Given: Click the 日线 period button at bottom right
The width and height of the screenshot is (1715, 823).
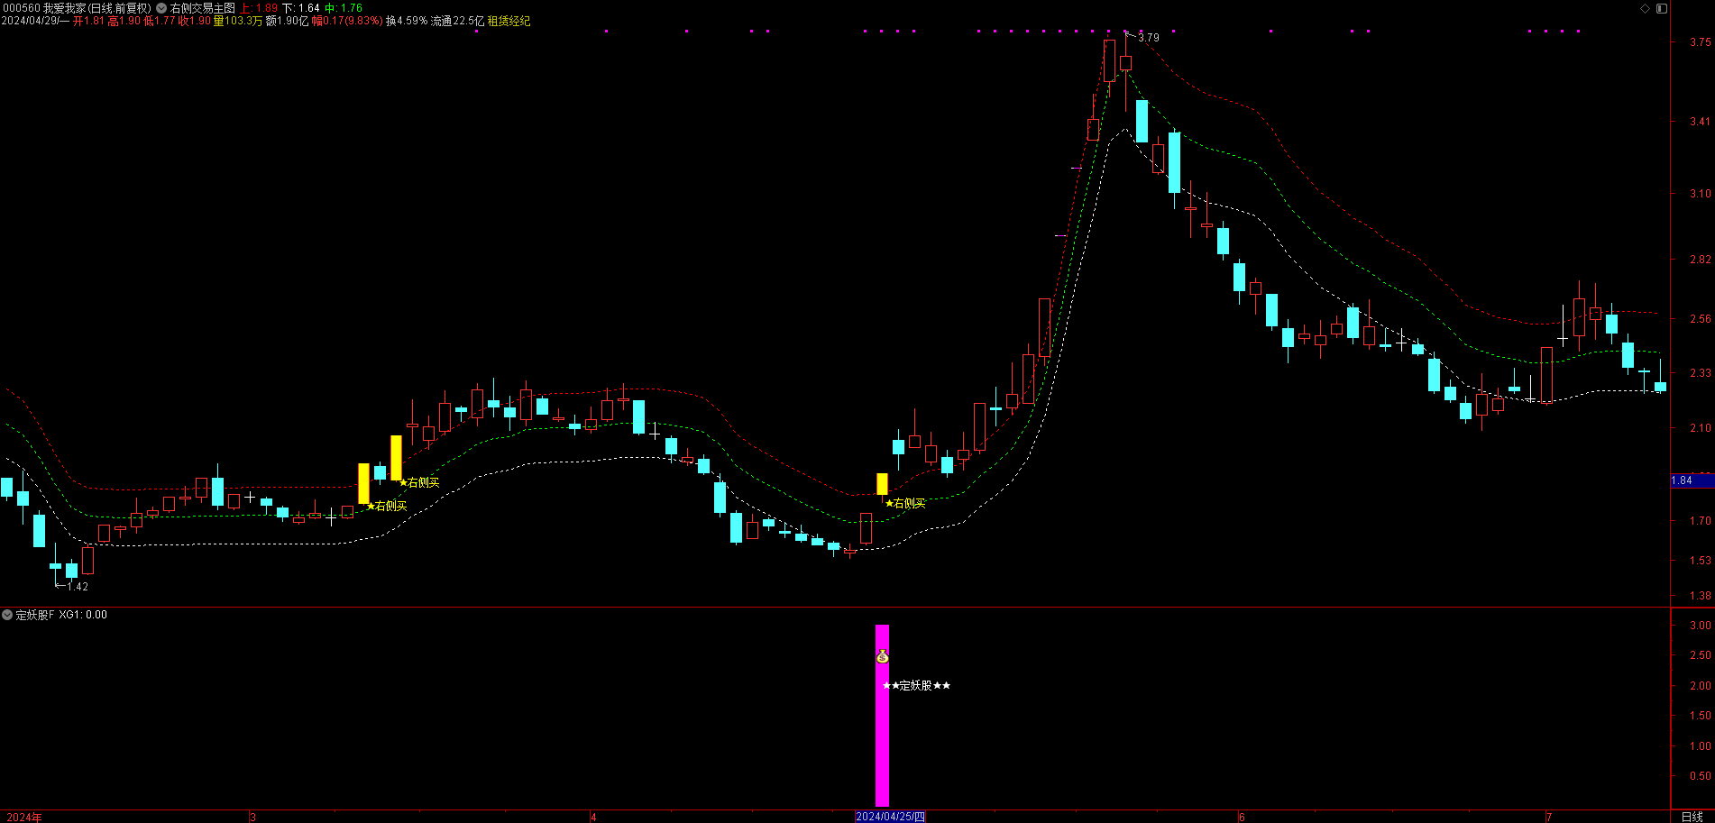Looking at the screenshot, I should click(x=1692, y=817).
